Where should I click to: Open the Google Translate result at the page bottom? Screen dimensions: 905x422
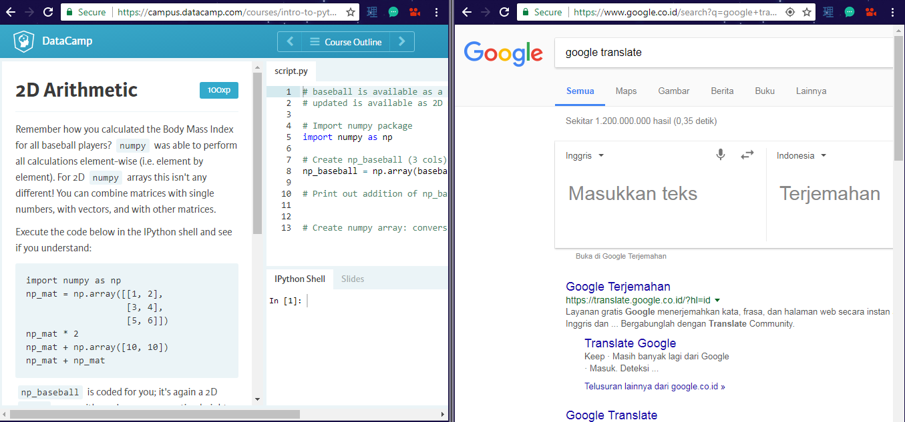[x=611, y=415]
